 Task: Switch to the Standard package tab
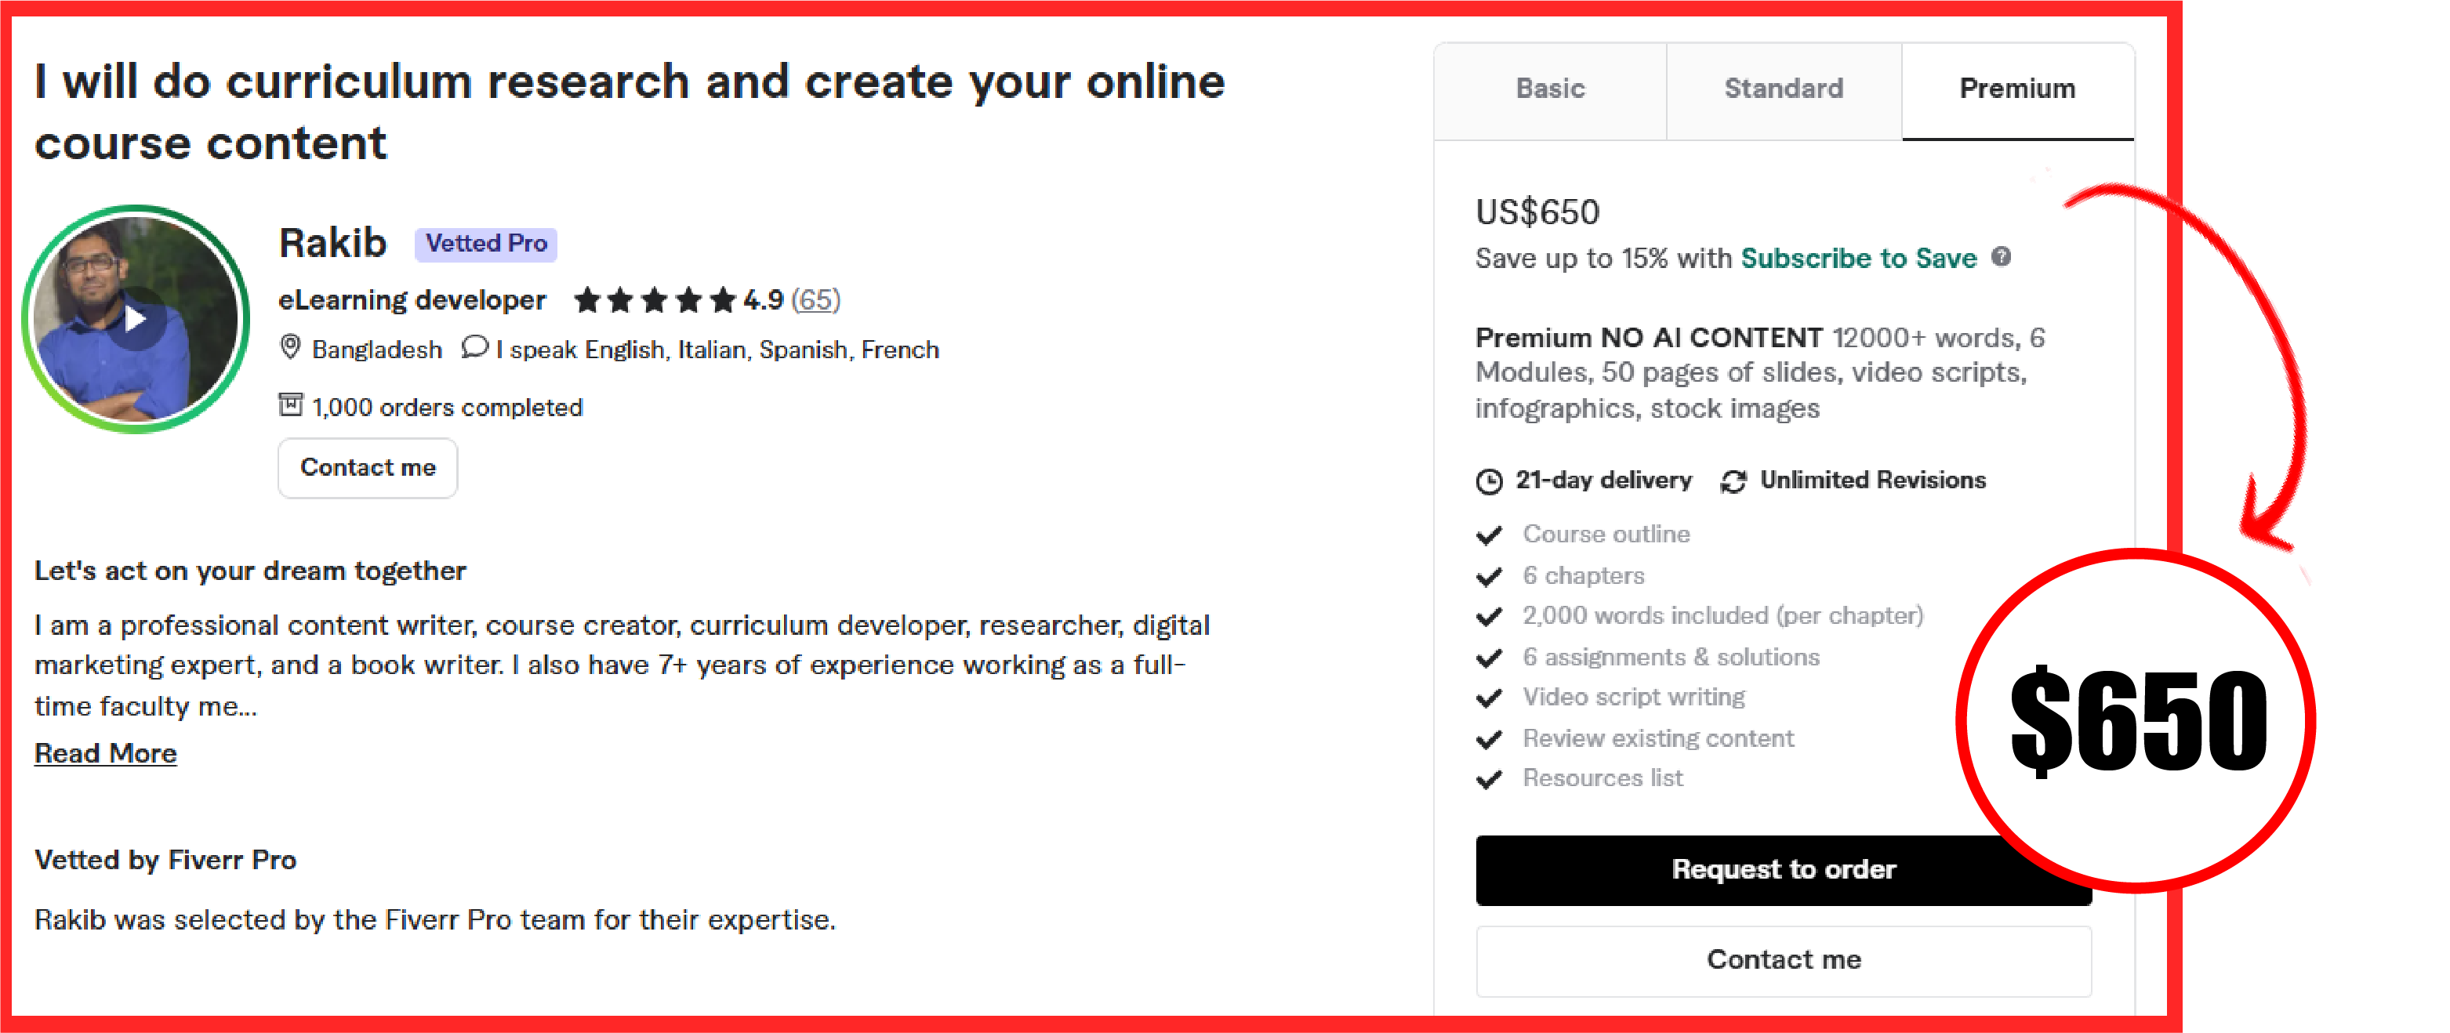click(x=1784, y=90)
